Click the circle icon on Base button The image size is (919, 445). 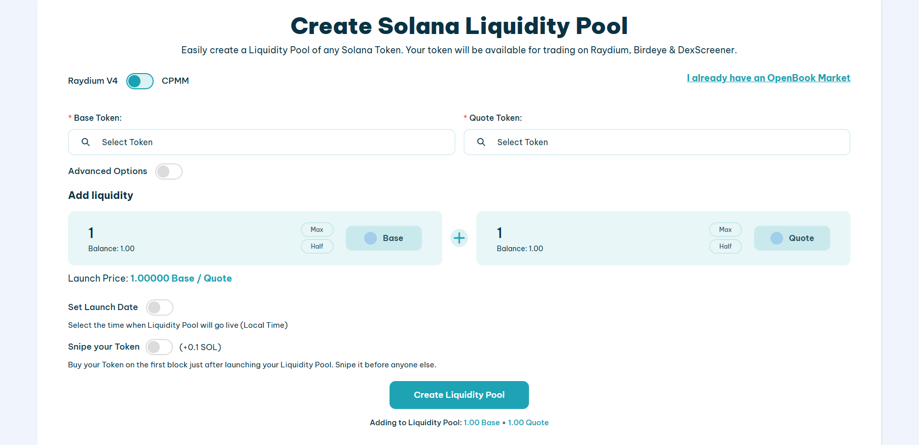[371, 238]
